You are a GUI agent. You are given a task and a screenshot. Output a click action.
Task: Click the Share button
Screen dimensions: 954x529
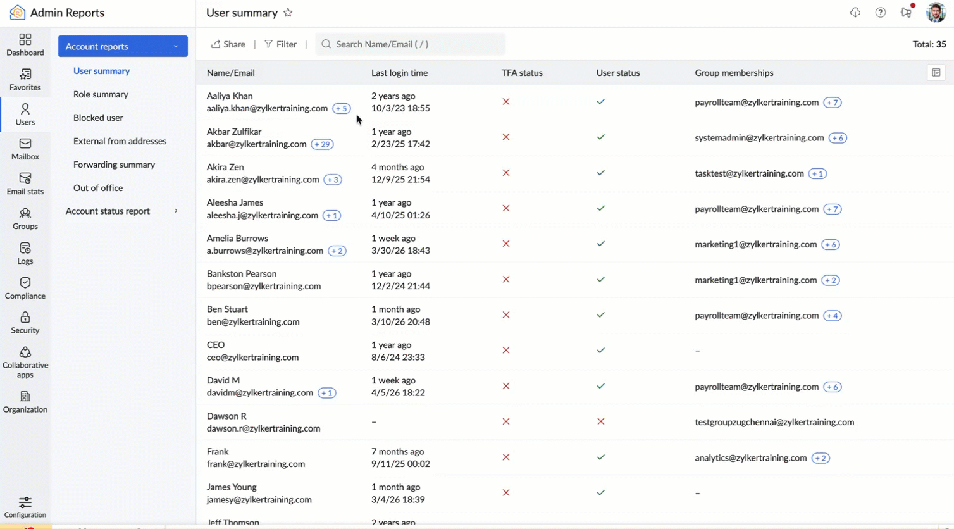point(228,44)
